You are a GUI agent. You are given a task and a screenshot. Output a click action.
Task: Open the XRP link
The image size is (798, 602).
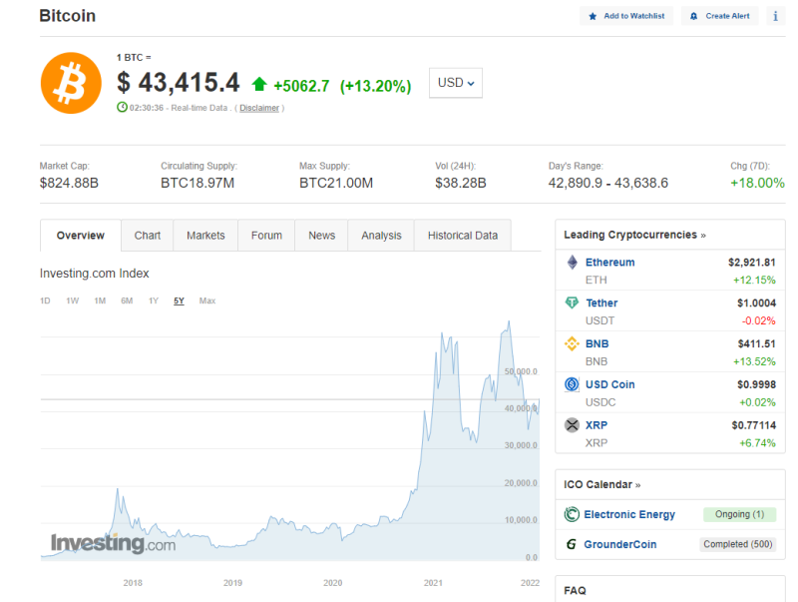coord(596,425)
